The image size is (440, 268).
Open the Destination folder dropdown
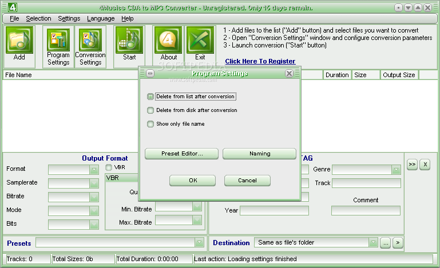coord(373,242)
